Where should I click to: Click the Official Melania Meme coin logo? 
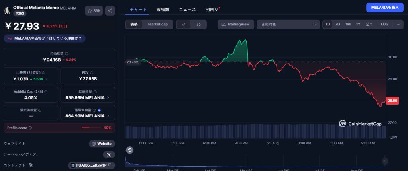pos(7,11)
